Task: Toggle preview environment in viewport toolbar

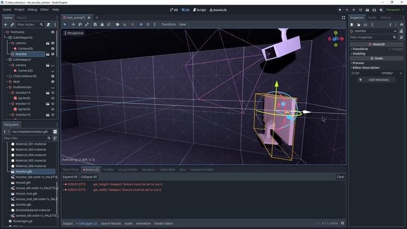Action: coord(148,24)
